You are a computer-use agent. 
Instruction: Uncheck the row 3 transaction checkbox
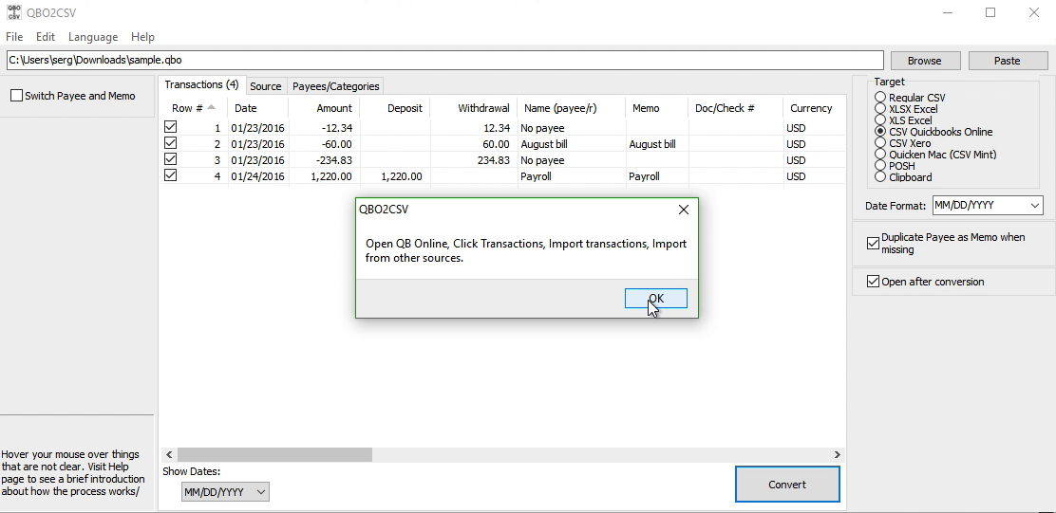coord(170,158)
